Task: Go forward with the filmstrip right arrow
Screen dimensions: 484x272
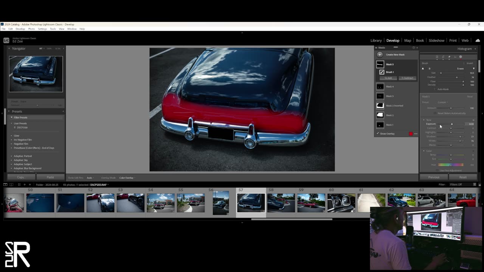Action: tap(30, 184)
